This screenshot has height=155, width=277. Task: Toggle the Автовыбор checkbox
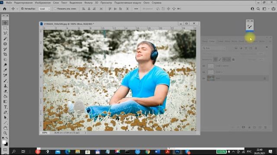click(x=22, y=9)
